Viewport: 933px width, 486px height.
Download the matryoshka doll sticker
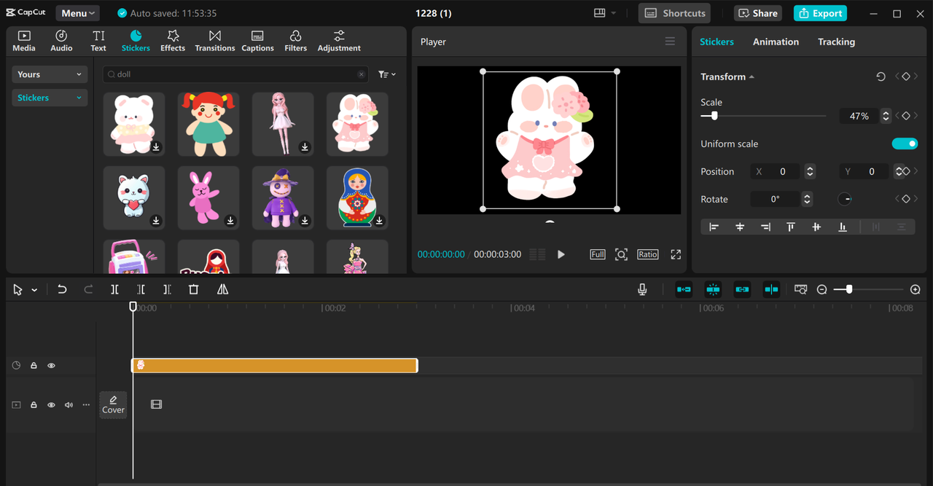(x=380, y=221)
